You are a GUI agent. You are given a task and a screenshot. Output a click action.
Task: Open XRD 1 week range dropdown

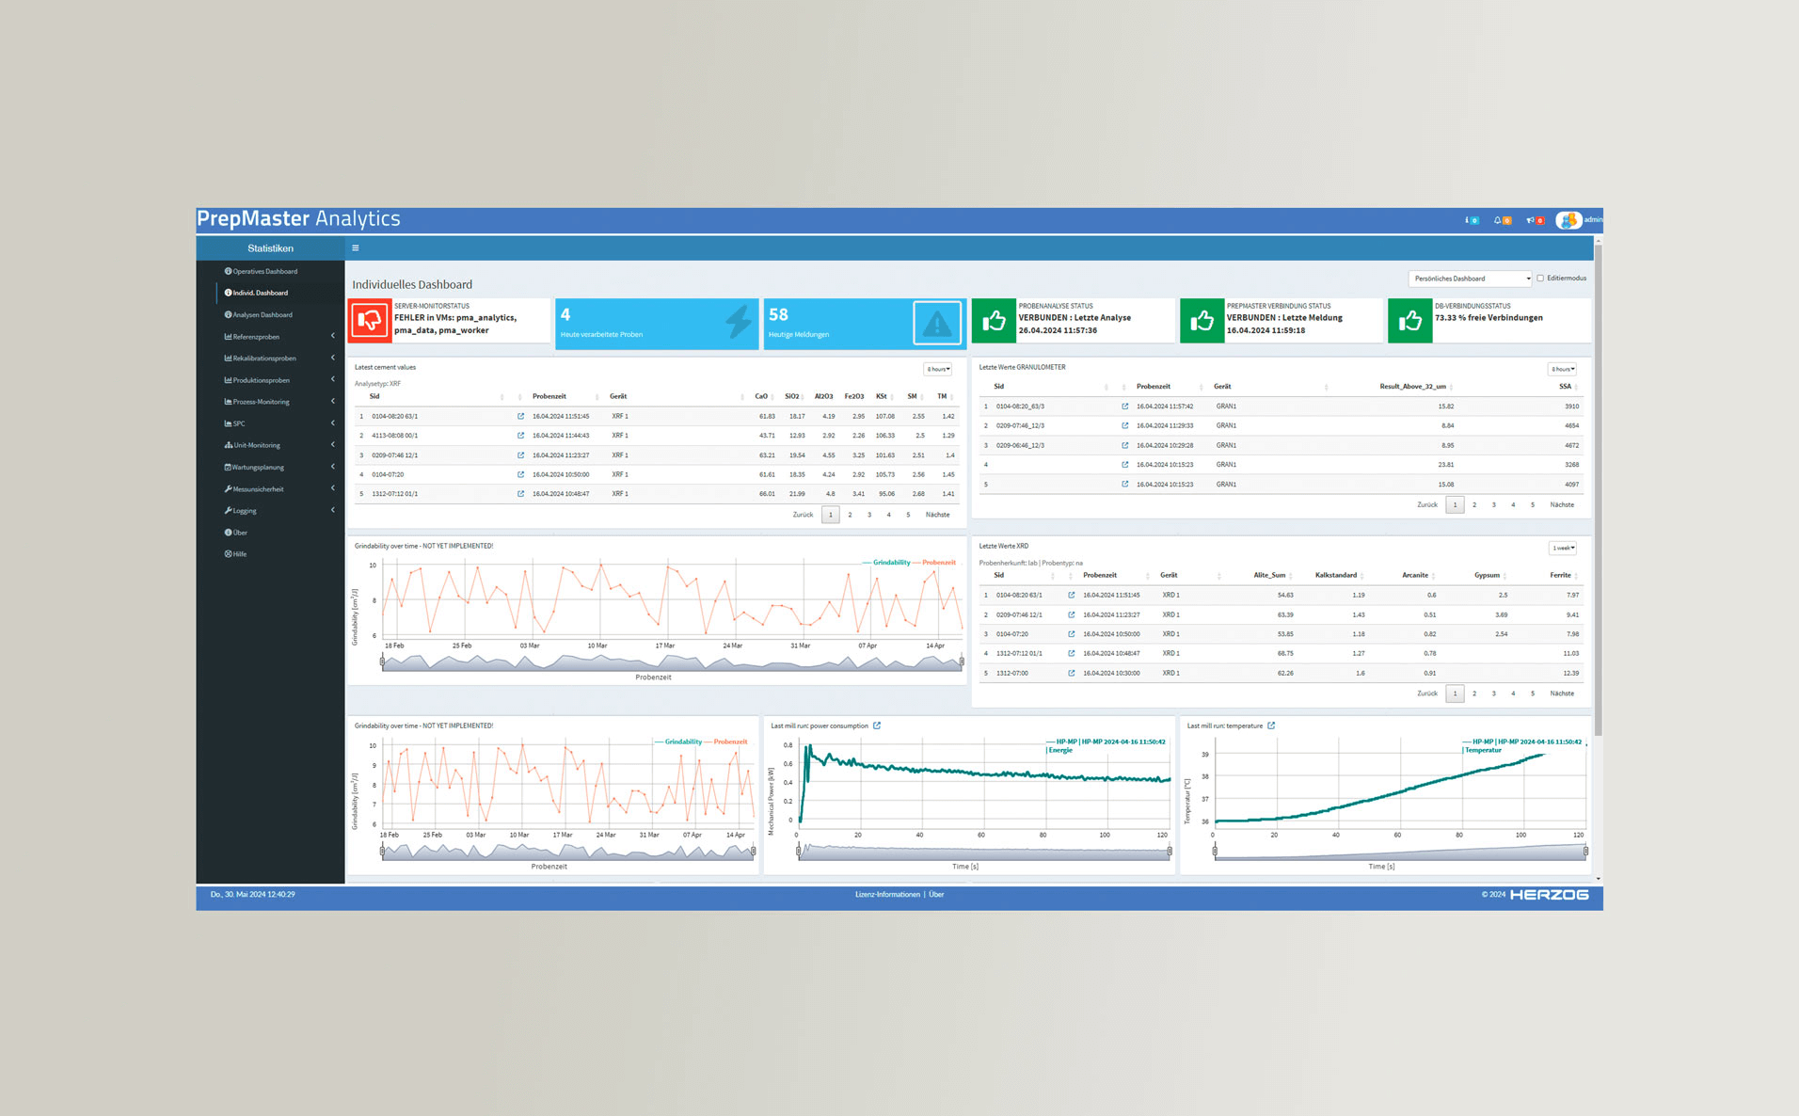1563,549
